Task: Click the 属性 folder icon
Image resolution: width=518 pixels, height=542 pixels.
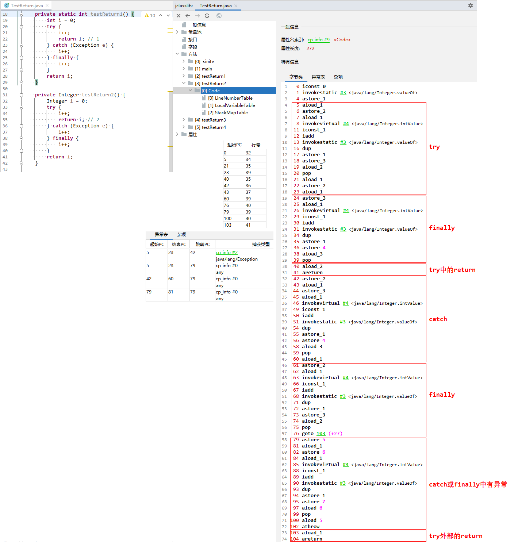Action: pos(184,134)
